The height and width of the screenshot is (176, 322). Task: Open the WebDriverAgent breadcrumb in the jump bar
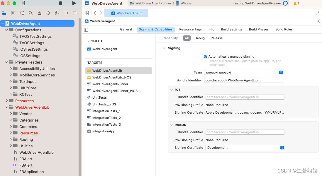(100, 21)
